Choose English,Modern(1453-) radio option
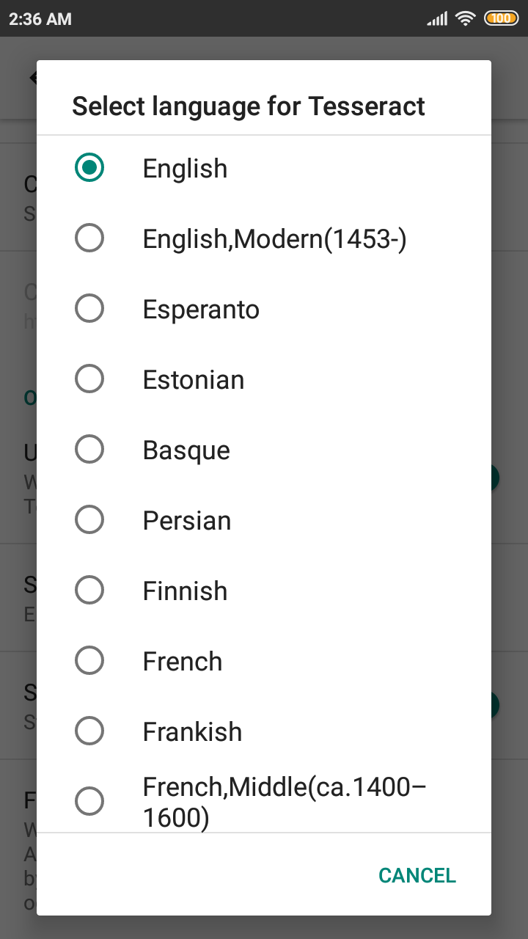The width and height of the screenshot is (528, 939). 89,238
